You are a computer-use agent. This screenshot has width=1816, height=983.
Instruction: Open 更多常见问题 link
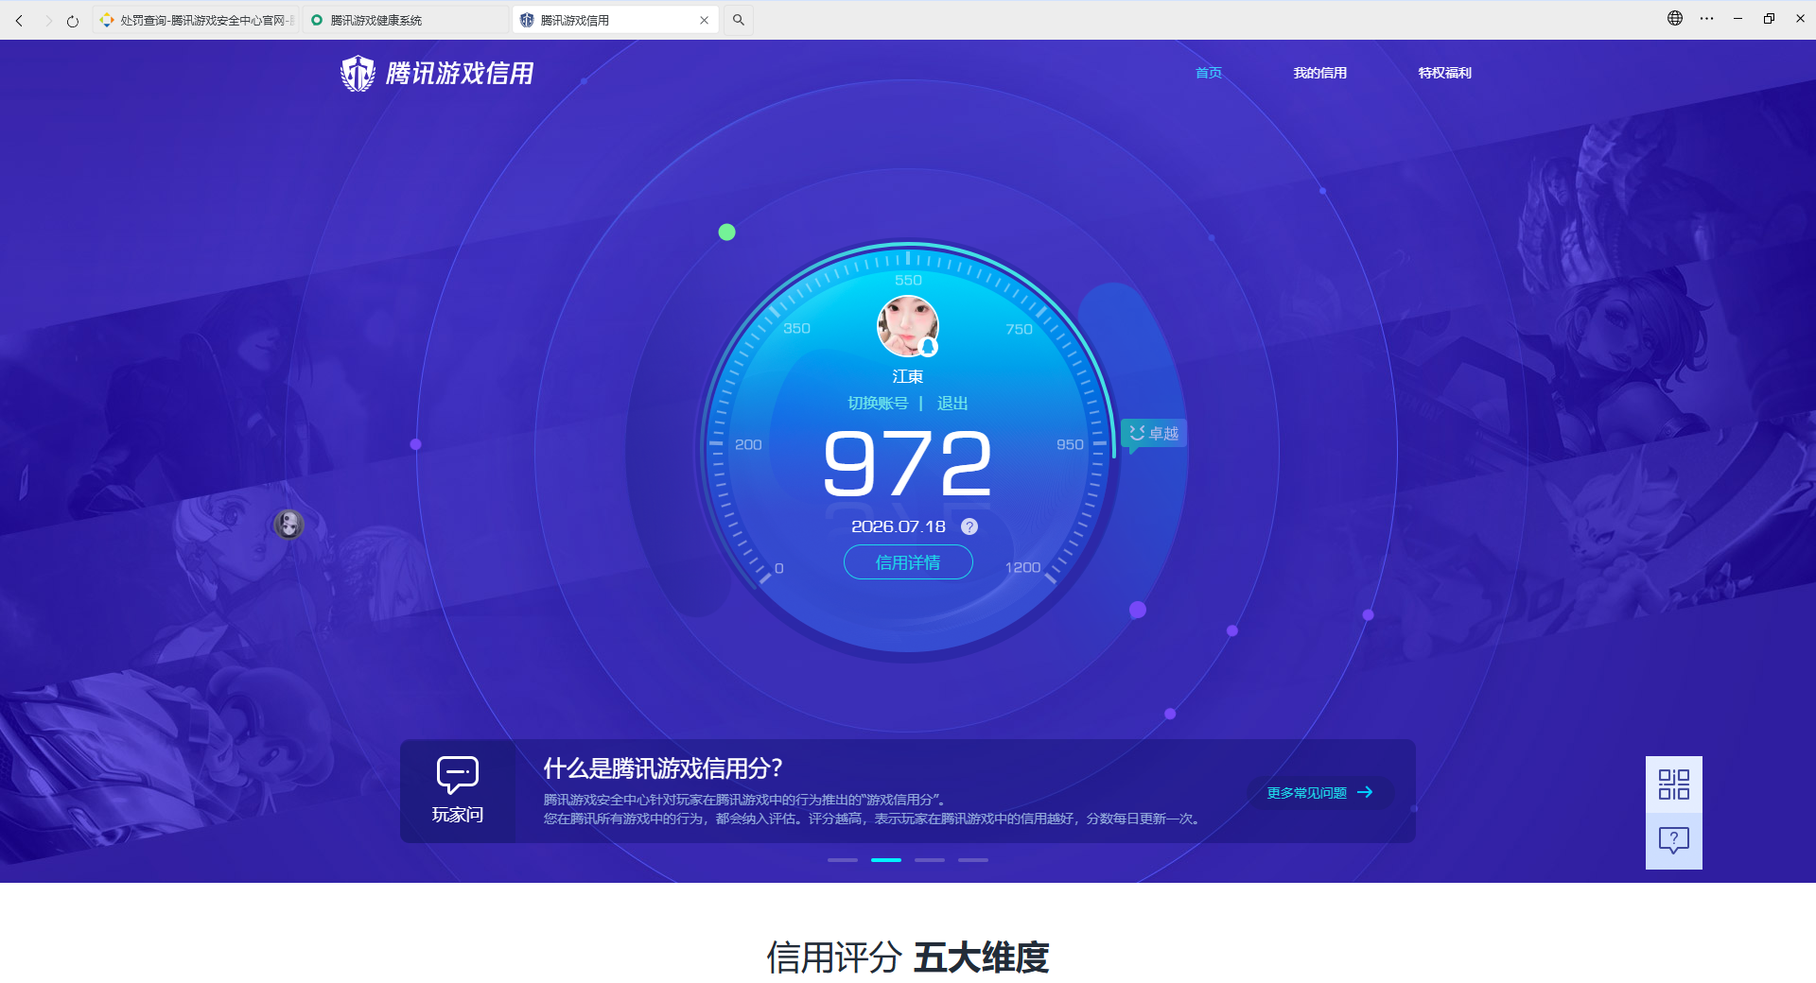(x=1319, y=792)
